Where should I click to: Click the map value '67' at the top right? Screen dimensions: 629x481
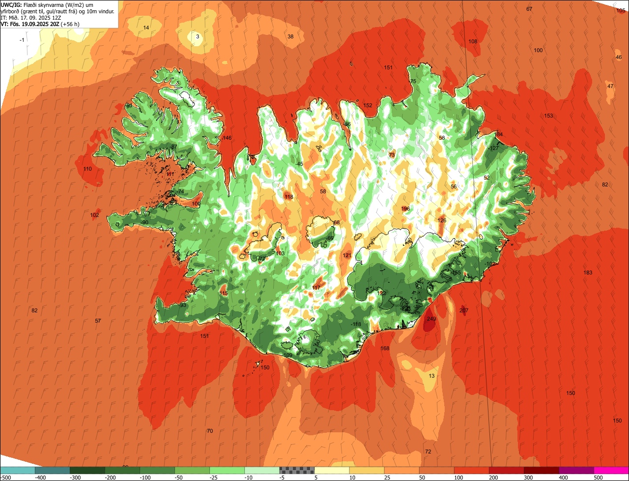coord(529,9)
